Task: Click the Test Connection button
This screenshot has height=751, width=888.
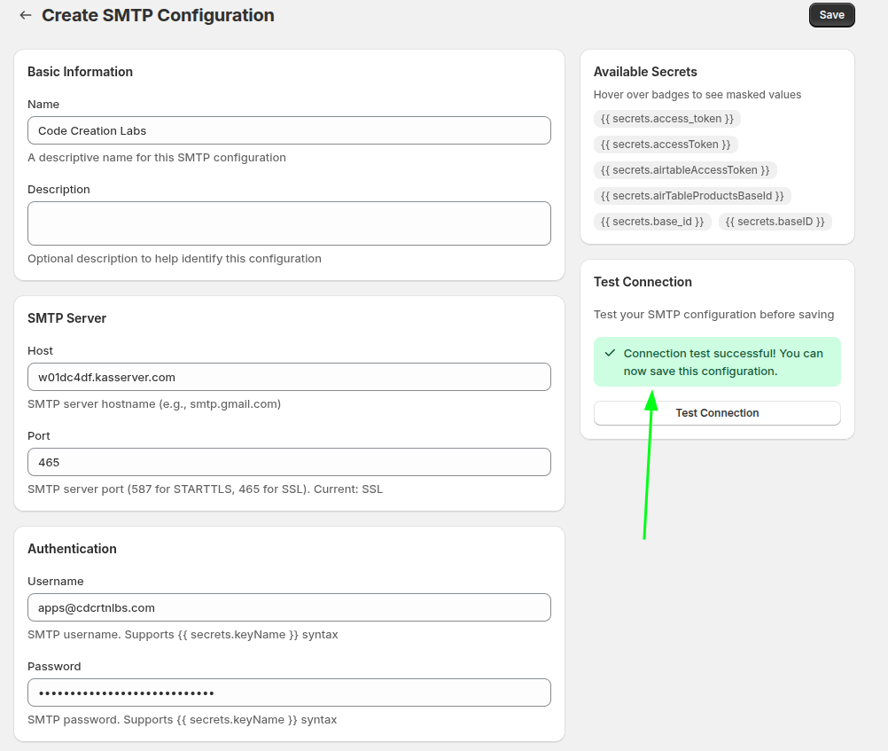Action: pos(717,413)
